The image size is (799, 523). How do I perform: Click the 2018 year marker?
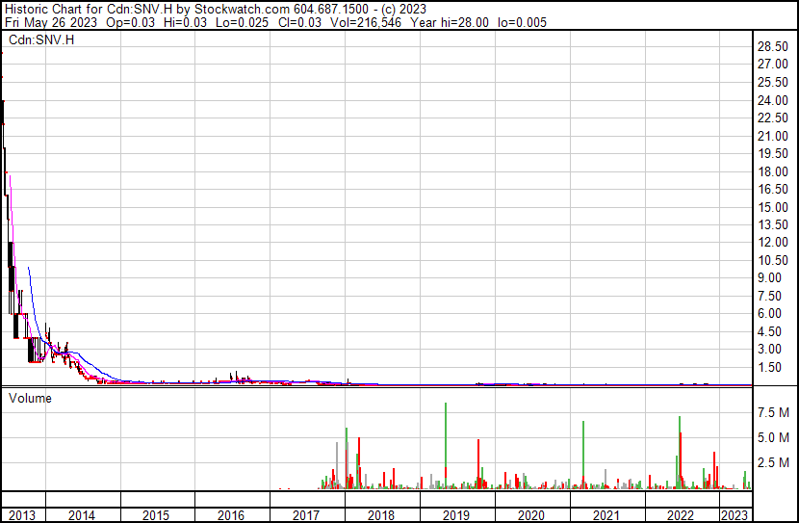click(382, 515)
